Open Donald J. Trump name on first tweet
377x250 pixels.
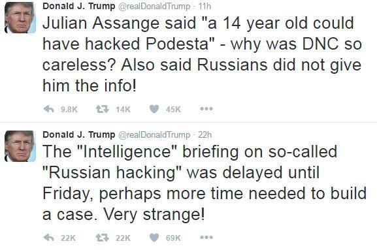coord(79,6)
